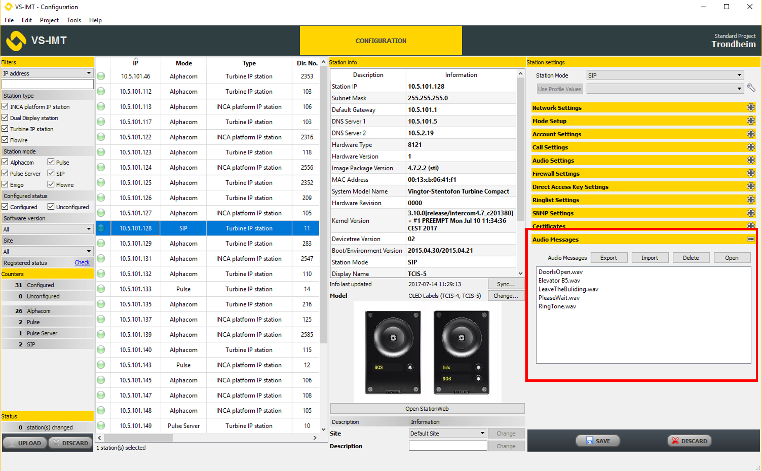The width and height of the screenshot is (762, 471).
Task: Collapse Audio Messages with the minus icon
Action: tap(750, 239)
